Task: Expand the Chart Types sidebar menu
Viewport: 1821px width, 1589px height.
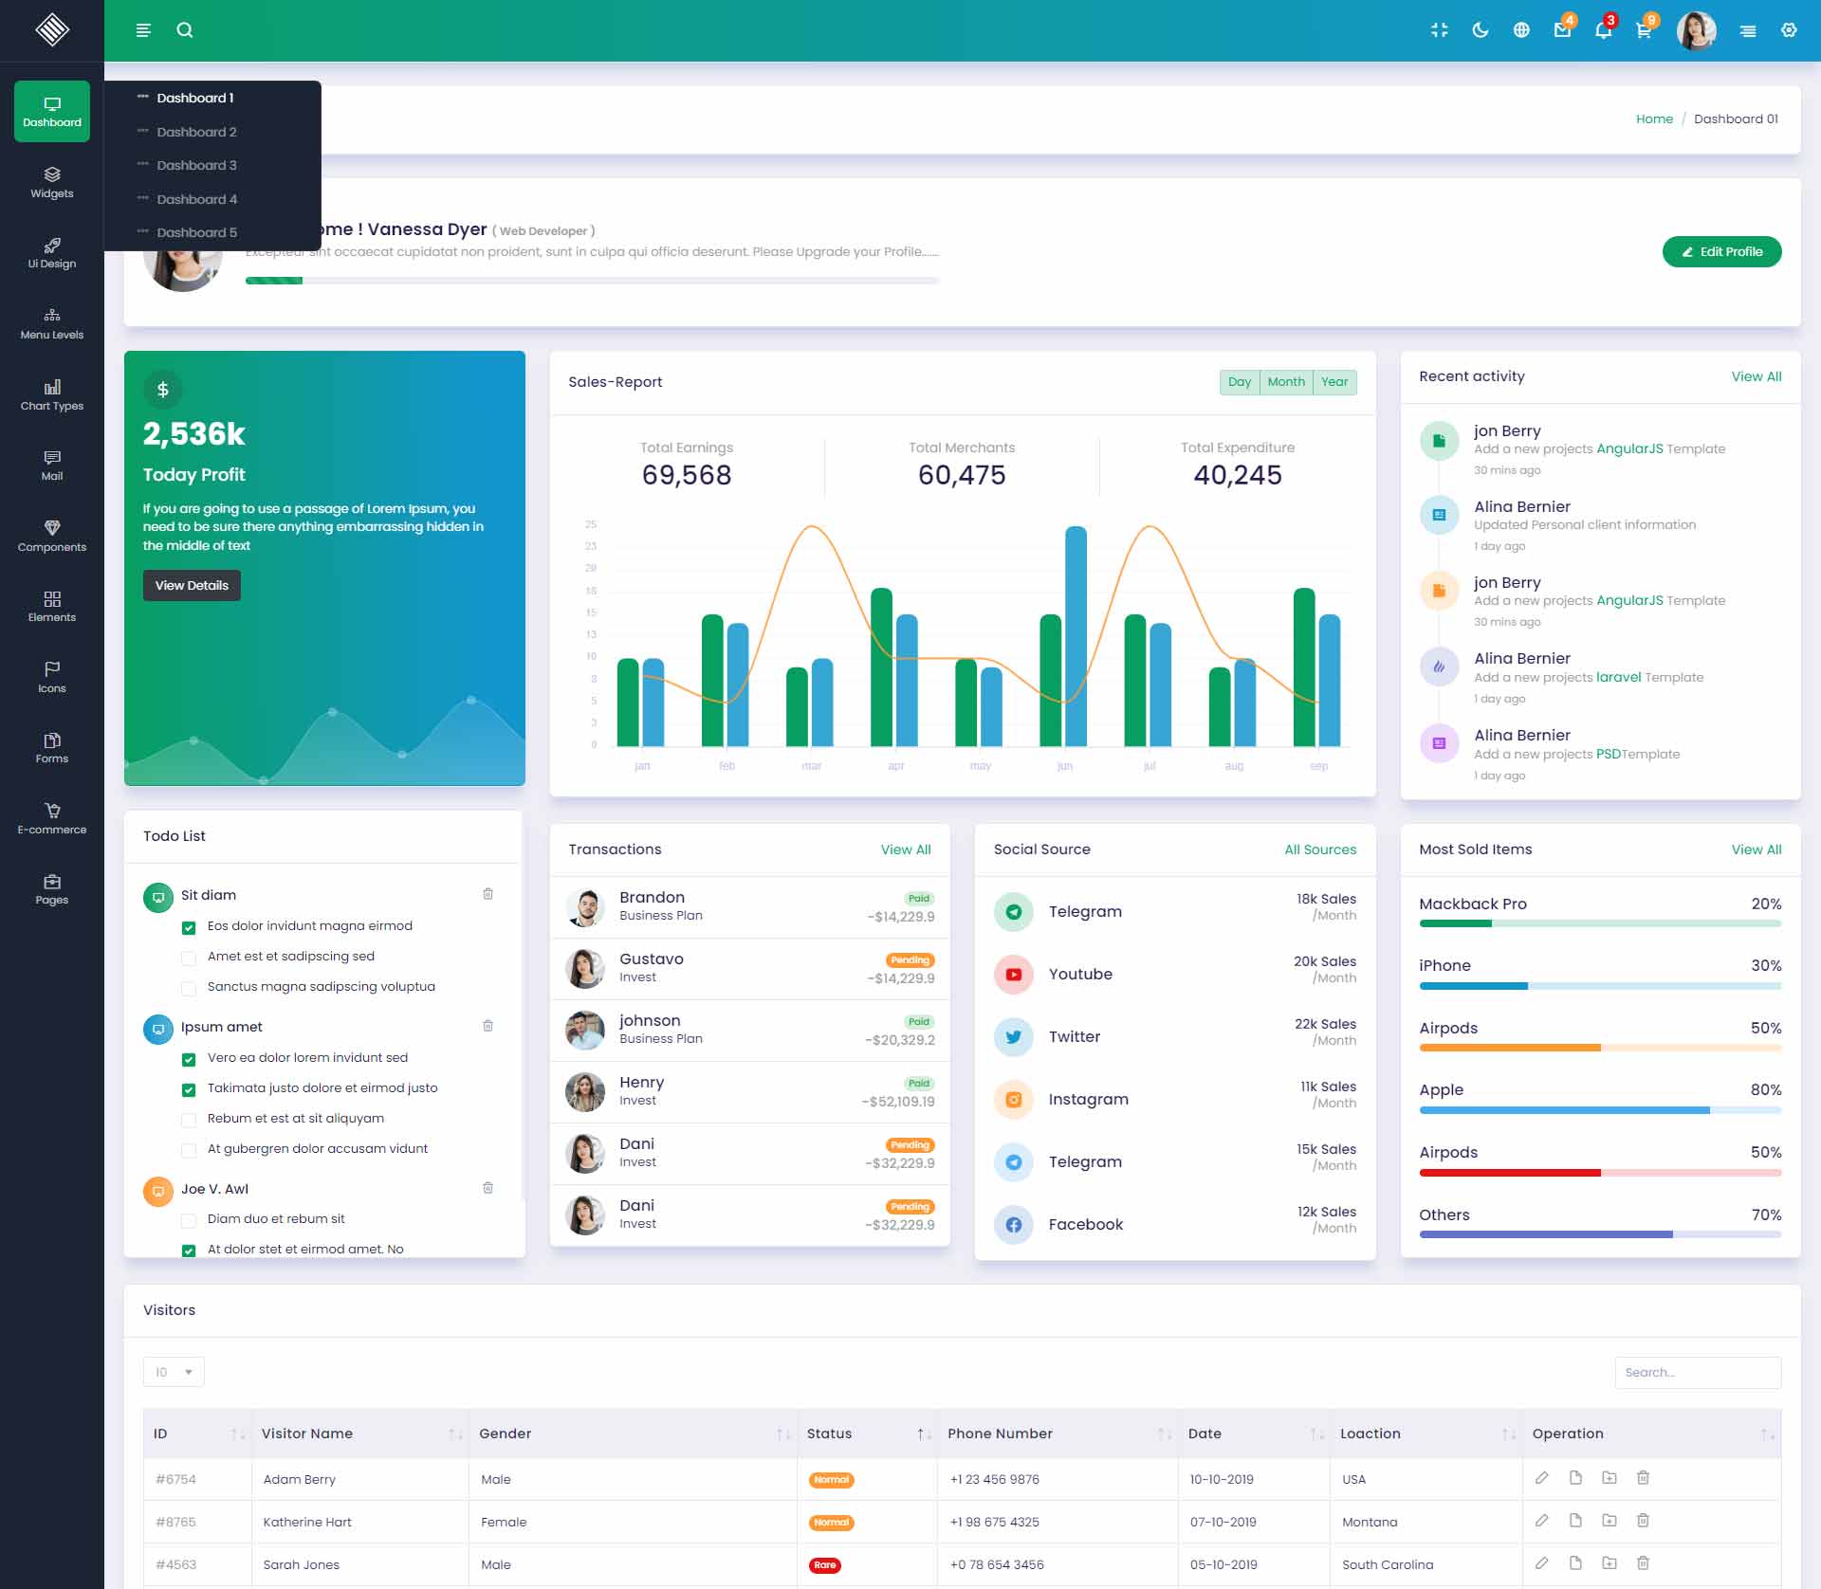Action: [52, 394]
